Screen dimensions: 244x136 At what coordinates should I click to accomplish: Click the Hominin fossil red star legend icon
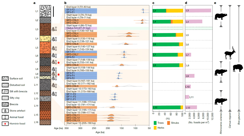(5, 124)
